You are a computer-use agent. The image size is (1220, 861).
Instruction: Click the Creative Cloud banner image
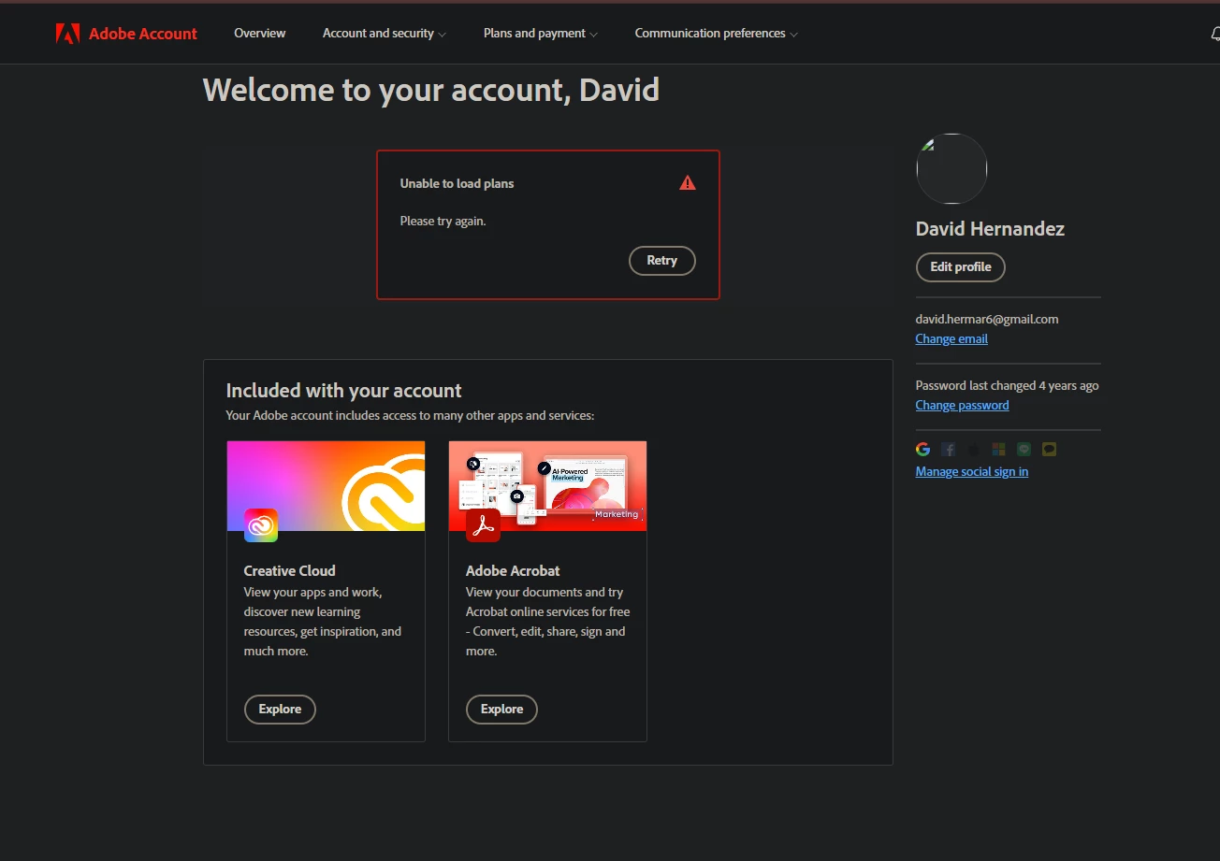[x=326, y=486]
